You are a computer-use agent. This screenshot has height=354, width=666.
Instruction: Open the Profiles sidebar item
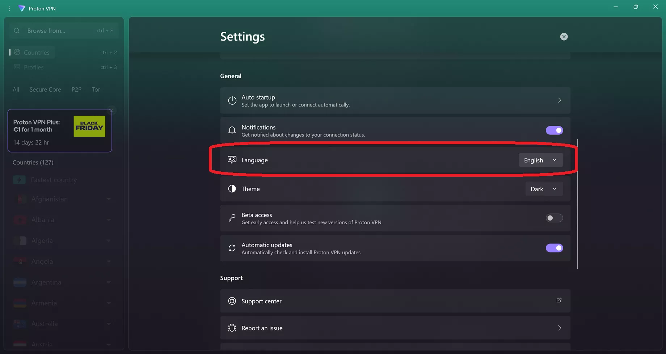[34, 67]
